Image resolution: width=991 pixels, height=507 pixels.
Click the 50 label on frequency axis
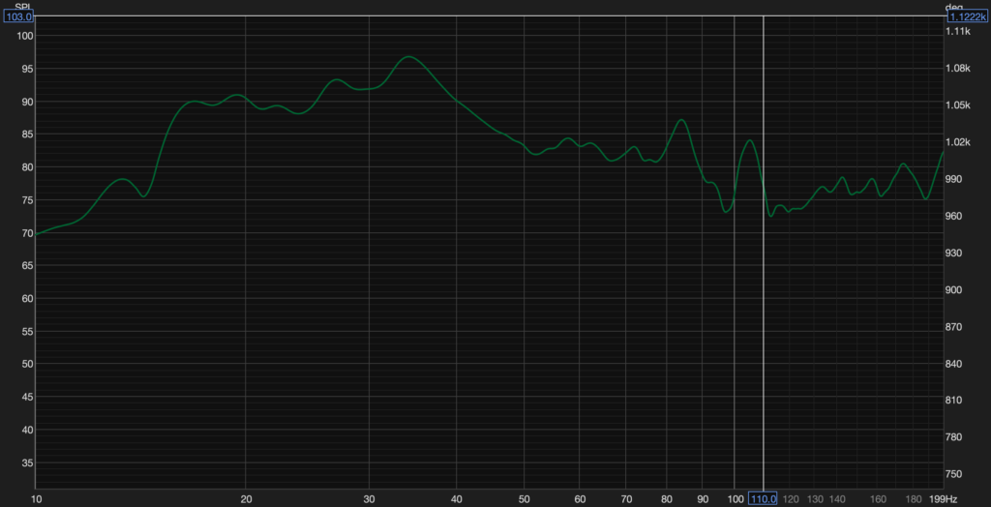[x=524, y=499]
